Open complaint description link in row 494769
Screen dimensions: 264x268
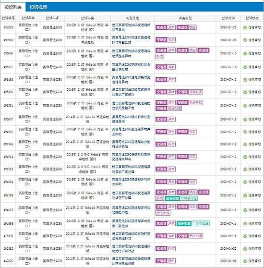tap(131, 195)
